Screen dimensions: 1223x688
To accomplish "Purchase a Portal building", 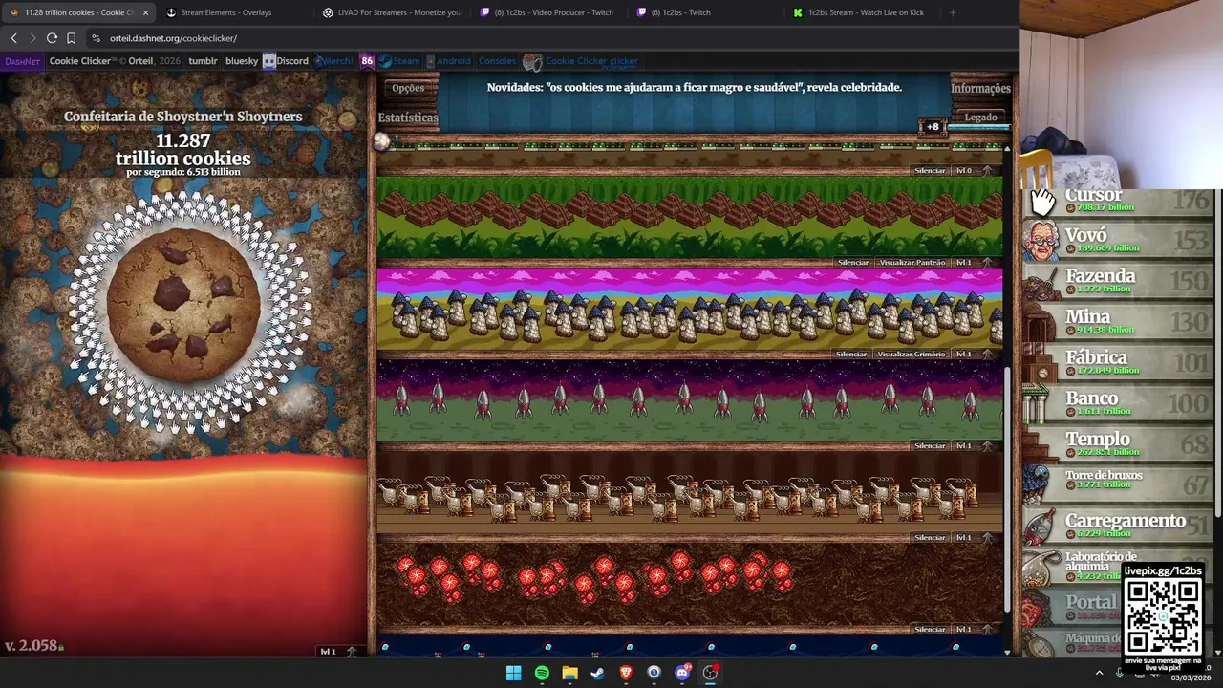I will tap(1070, 607).
